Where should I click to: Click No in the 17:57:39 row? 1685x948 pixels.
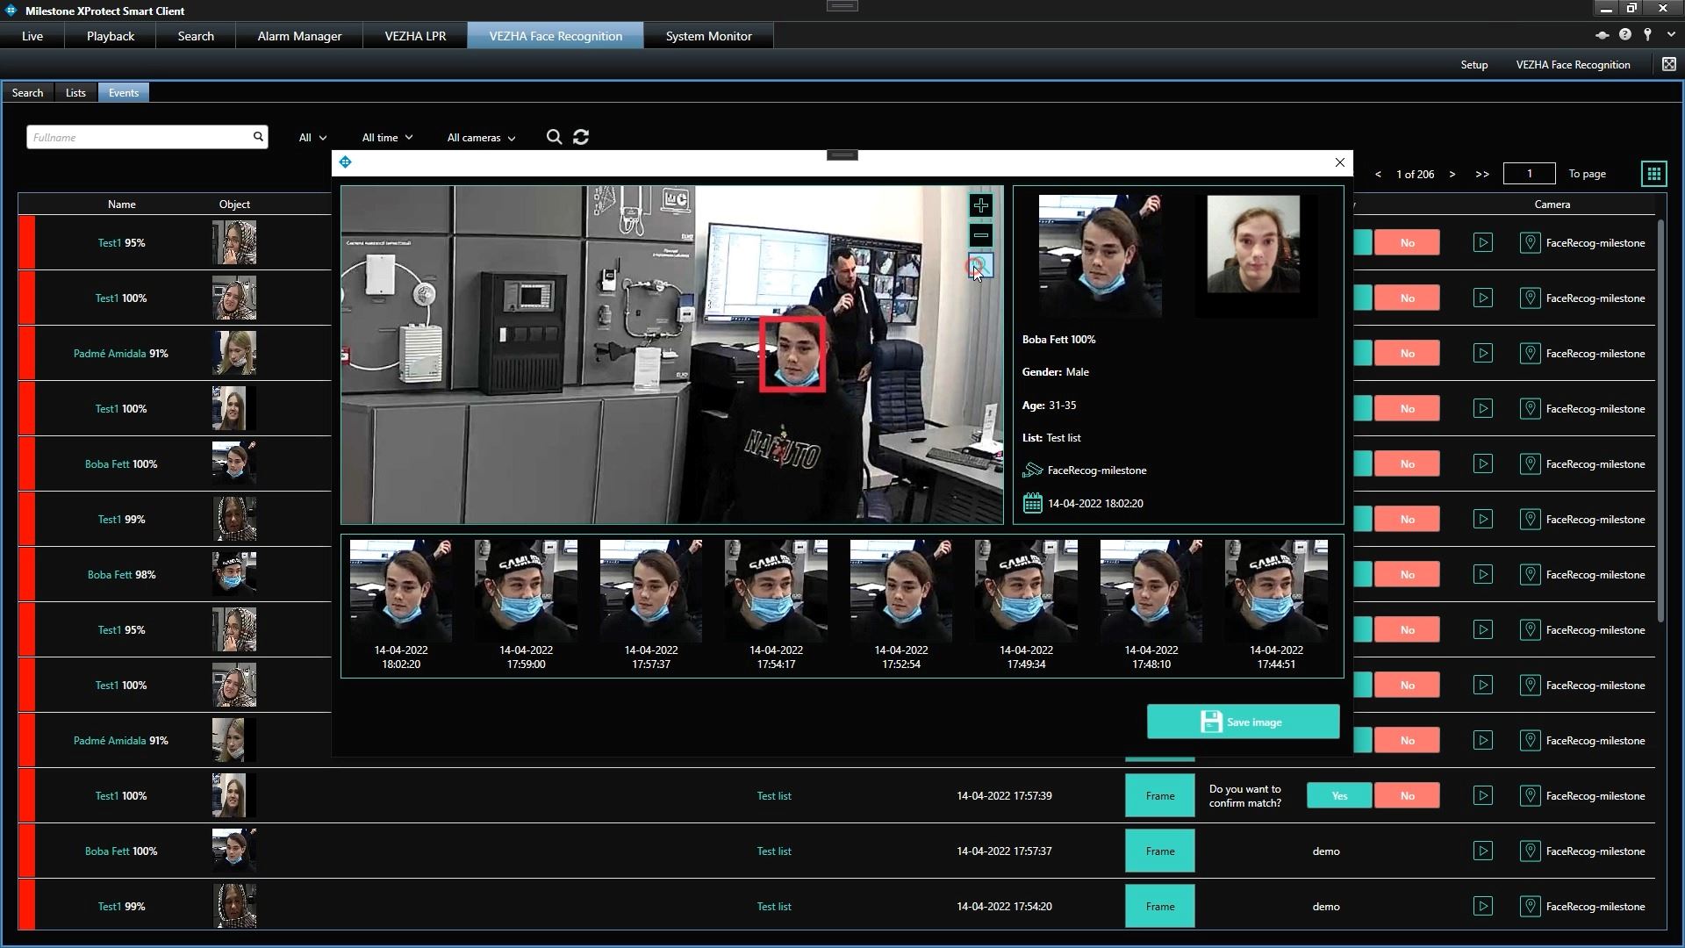(x=1407, y=796)
